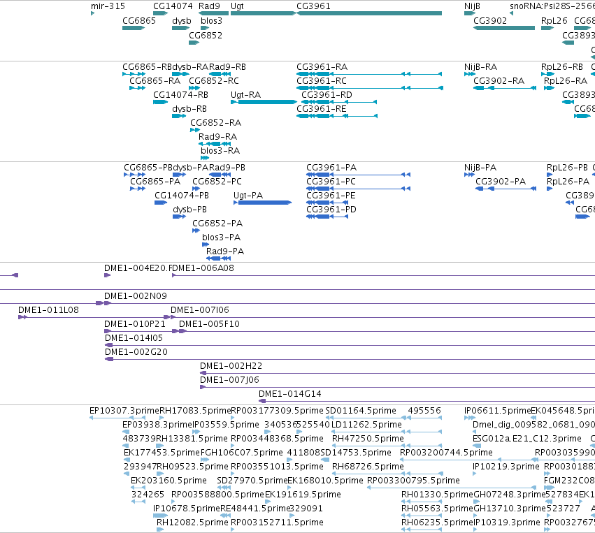Click transcript CG3961-RE label

coord(322,109)
